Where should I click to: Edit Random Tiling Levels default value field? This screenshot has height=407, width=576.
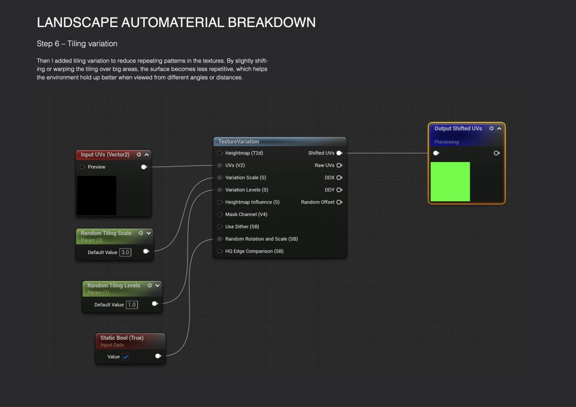[132, 305]
